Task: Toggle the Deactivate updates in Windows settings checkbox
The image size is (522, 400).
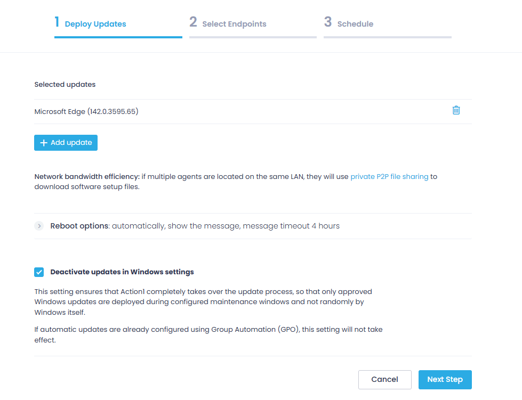Action: tap(39, 272)
